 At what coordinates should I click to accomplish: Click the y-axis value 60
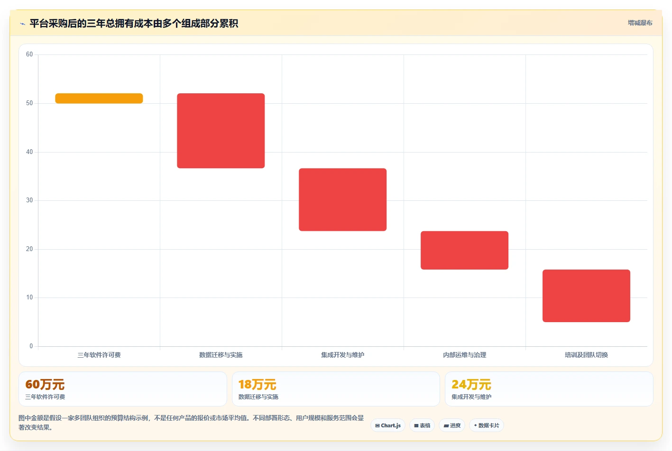[29, 54]
